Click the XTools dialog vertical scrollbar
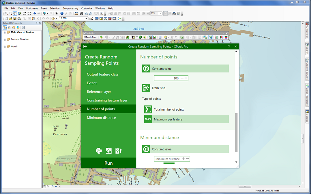This screenshot has height=194, width=311. point(236,132)
